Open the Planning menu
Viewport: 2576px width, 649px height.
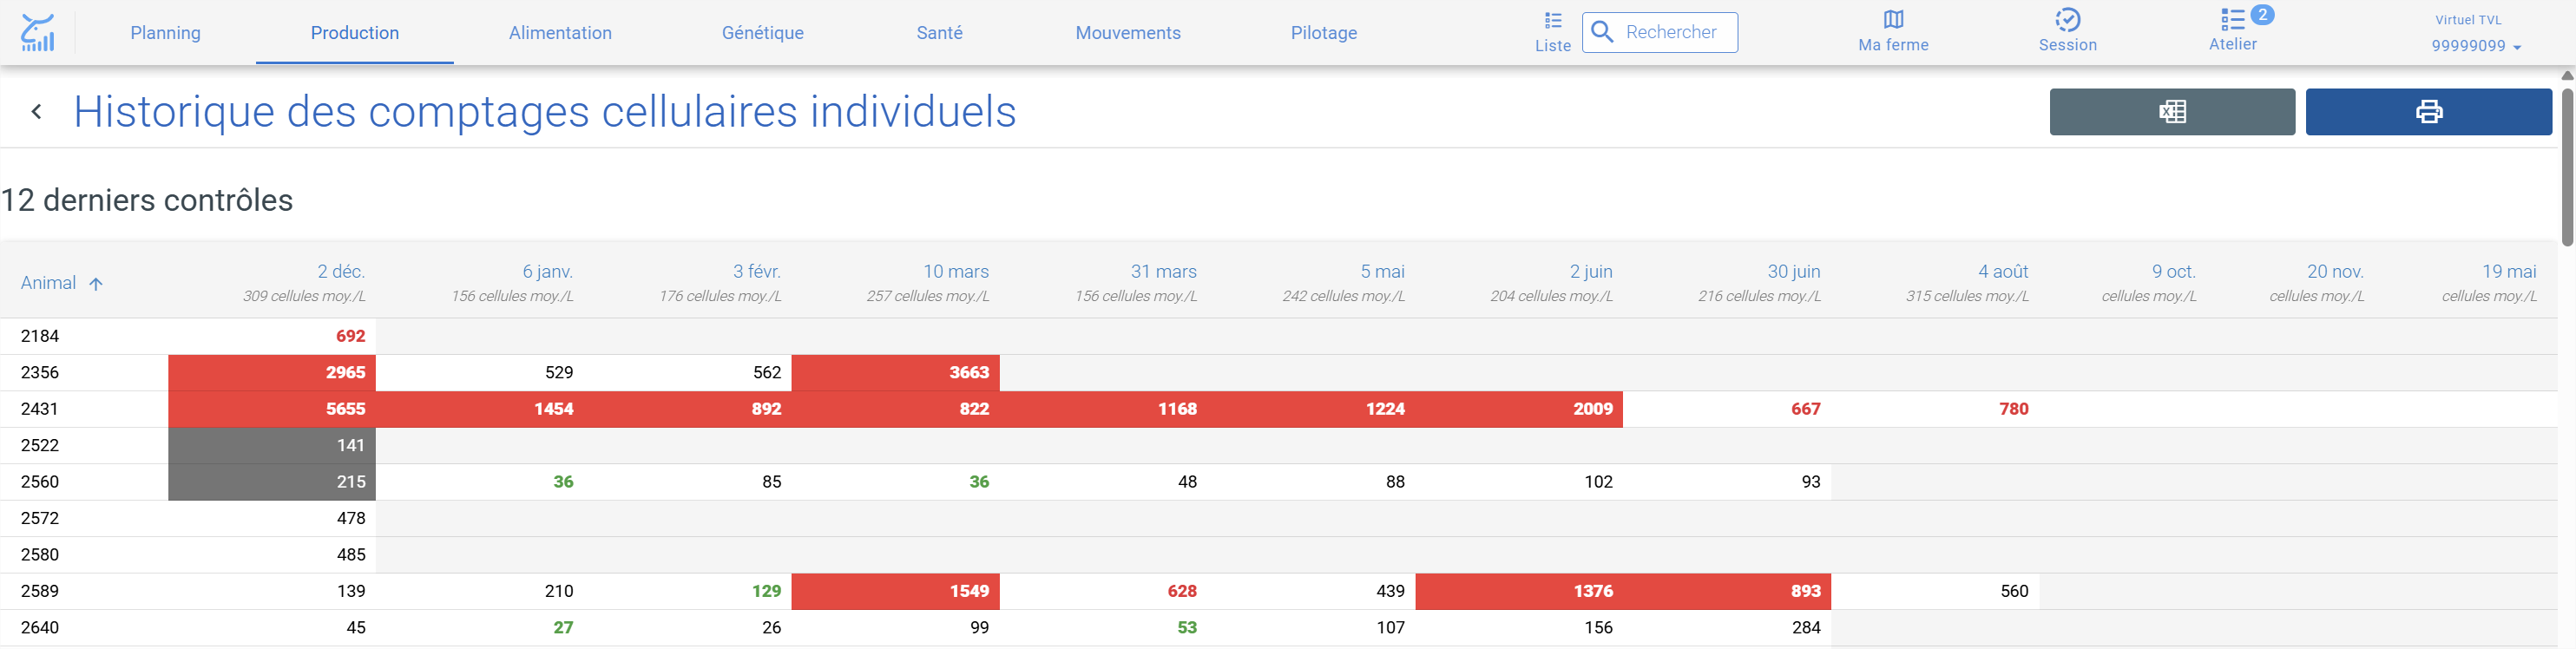point(166,33)
